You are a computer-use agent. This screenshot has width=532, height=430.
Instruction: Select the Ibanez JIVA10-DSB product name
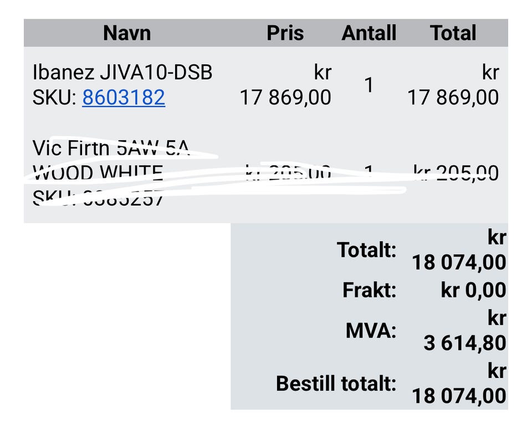(122, 72)
